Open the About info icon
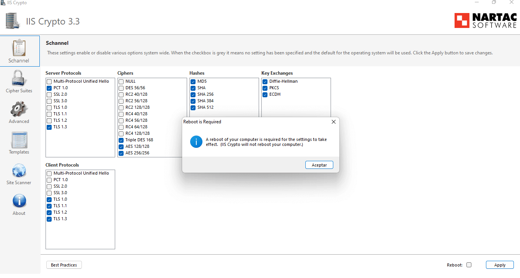 pos(19,201)
